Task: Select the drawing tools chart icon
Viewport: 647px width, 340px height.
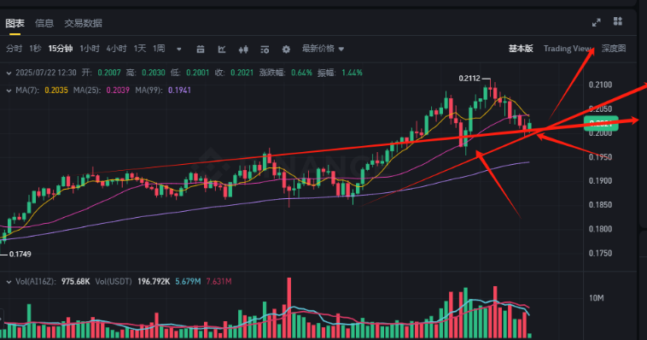Action: pyautogui.click(x=222, y=50)
